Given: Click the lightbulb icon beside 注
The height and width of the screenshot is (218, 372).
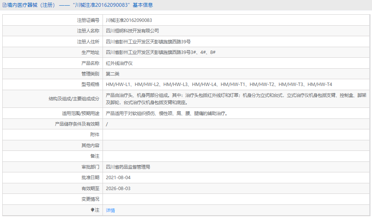Looking at the screenshot, I should 92,210.
